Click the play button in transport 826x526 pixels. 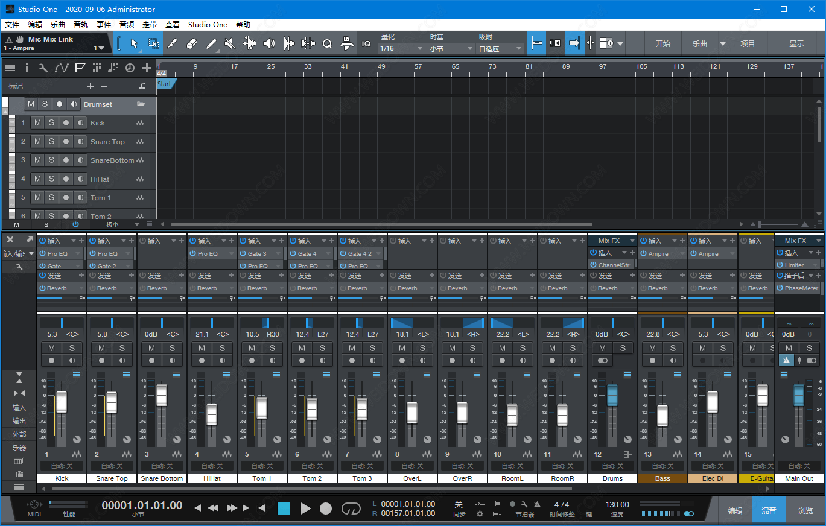coord(305,509)
